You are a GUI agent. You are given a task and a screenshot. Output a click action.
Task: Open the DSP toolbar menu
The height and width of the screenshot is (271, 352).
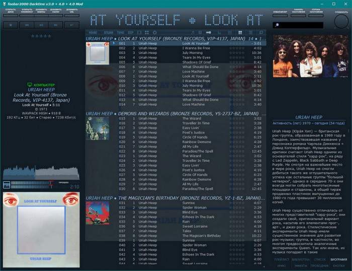(x=131, y=33)
